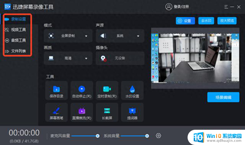Toggle the 定时录制(关) tool

click(x=107, y=90)
